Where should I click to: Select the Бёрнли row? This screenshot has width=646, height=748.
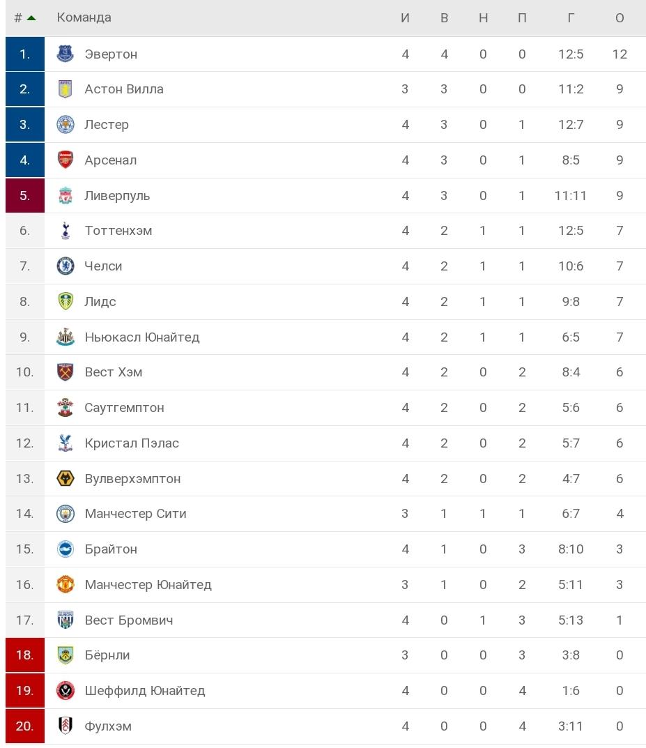[279, 655]
